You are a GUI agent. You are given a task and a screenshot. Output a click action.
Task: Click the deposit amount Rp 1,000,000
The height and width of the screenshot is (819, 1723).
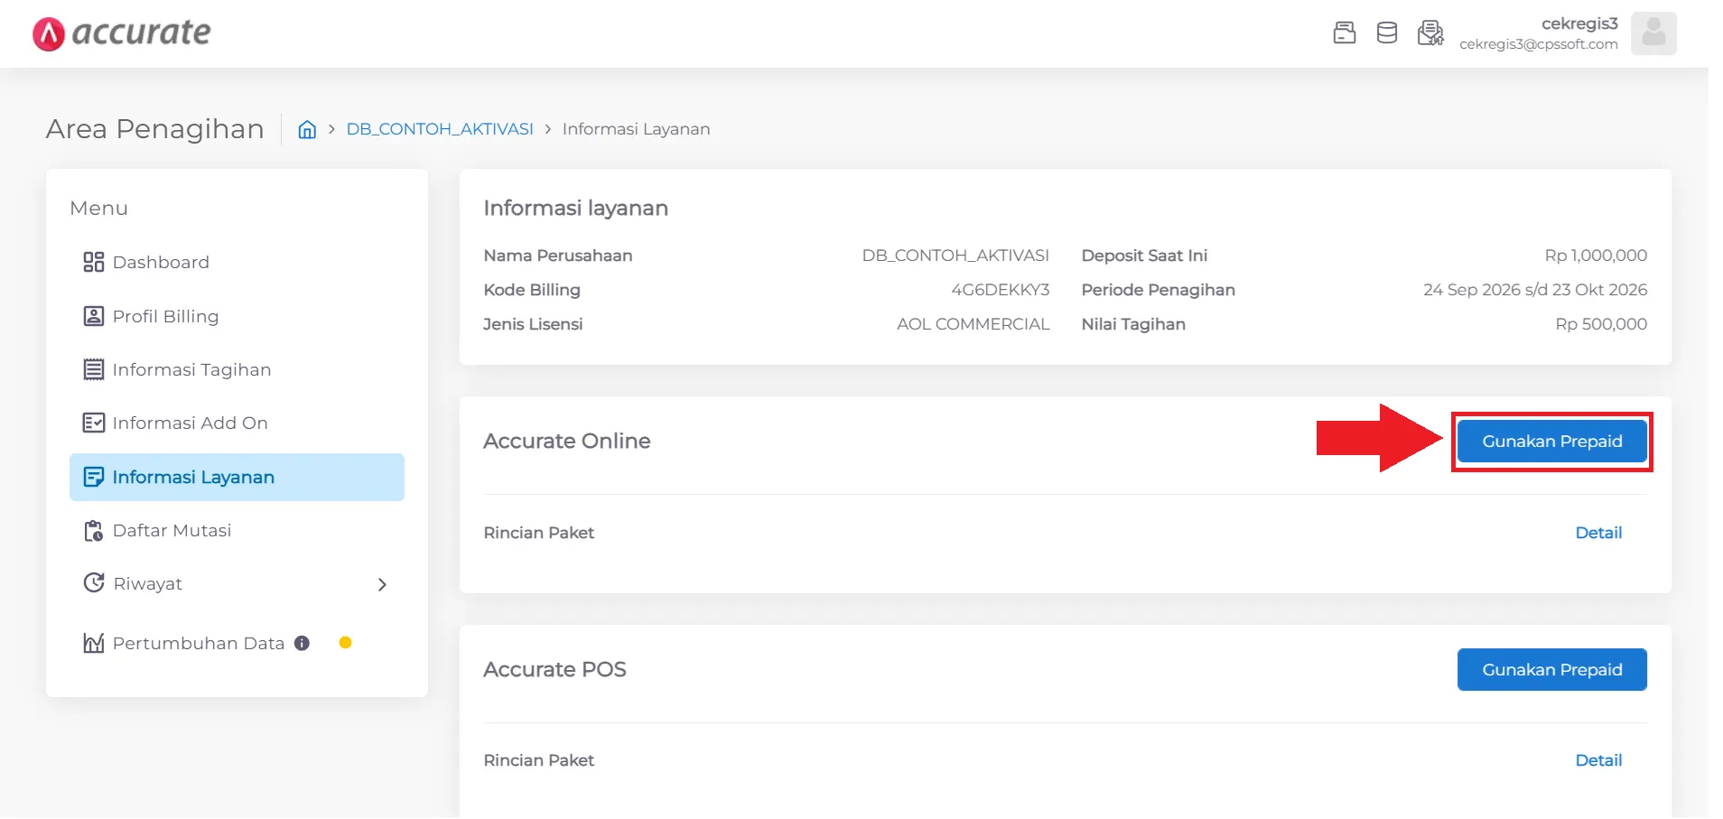1596,256
